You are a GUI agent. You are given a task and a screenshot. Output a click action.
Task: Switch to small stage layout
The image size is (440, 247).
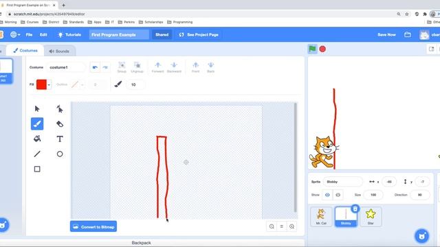click(x=431, y=49)
